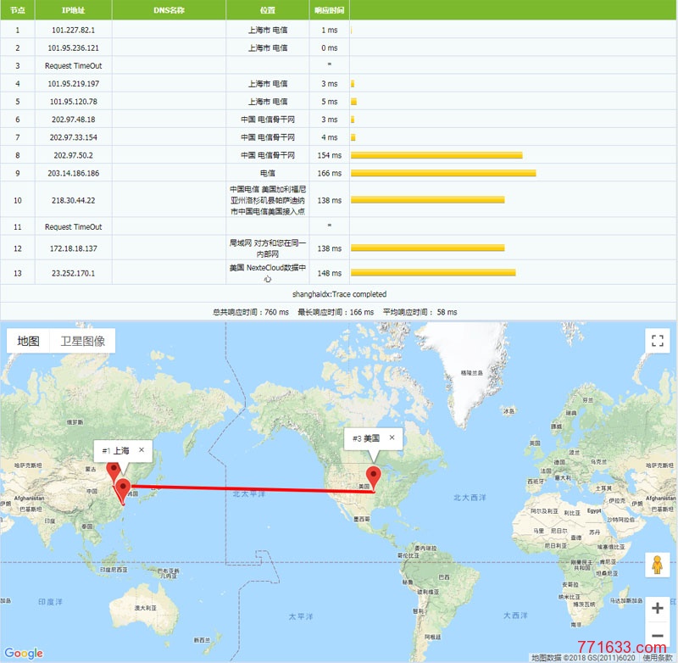Select IP 202.97.50.2
678x663 pixels.
pos(73,155)
